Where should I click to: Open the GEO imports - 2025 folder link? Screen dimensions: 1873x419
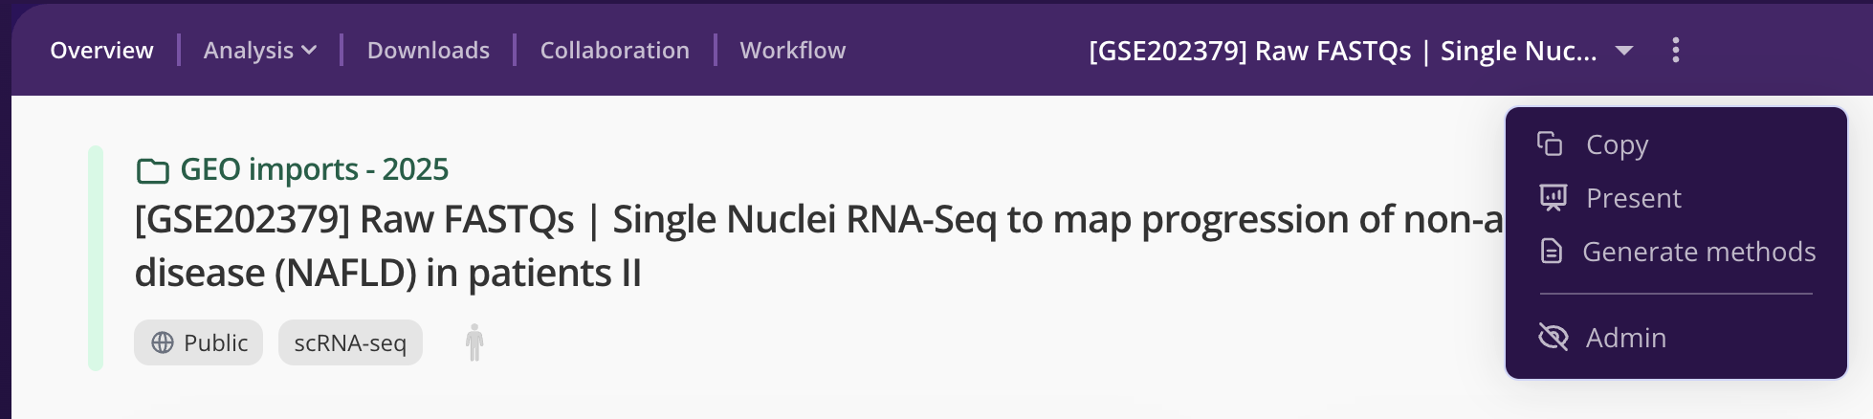pos(314,169)
